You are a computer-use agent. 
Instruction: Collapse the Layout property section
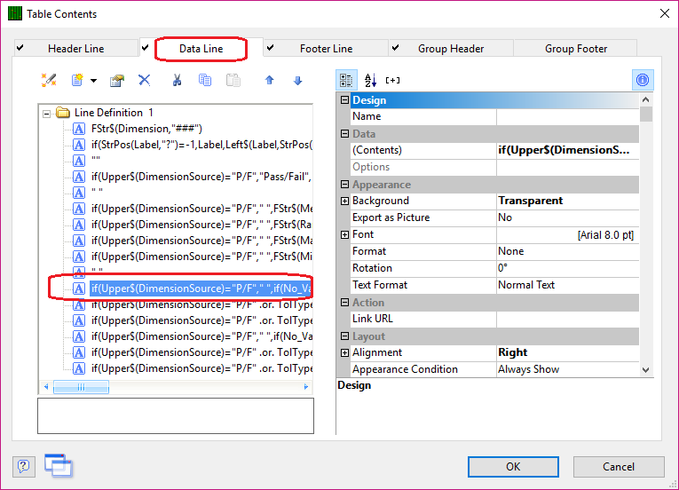tap(344, 336)
